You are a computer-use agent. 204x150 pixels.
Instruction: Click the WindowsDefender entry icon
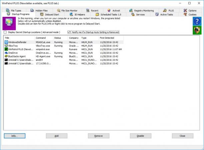coord(6,42)
